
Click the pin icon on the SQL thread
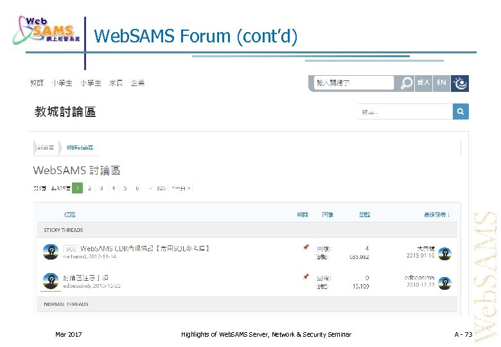[306, 247]
